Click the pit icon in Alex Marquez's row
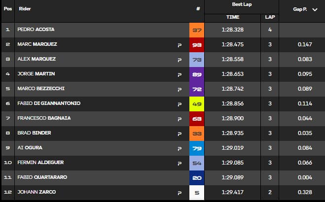The width and height of the screenshot is (325, 202). coord(180,60)
